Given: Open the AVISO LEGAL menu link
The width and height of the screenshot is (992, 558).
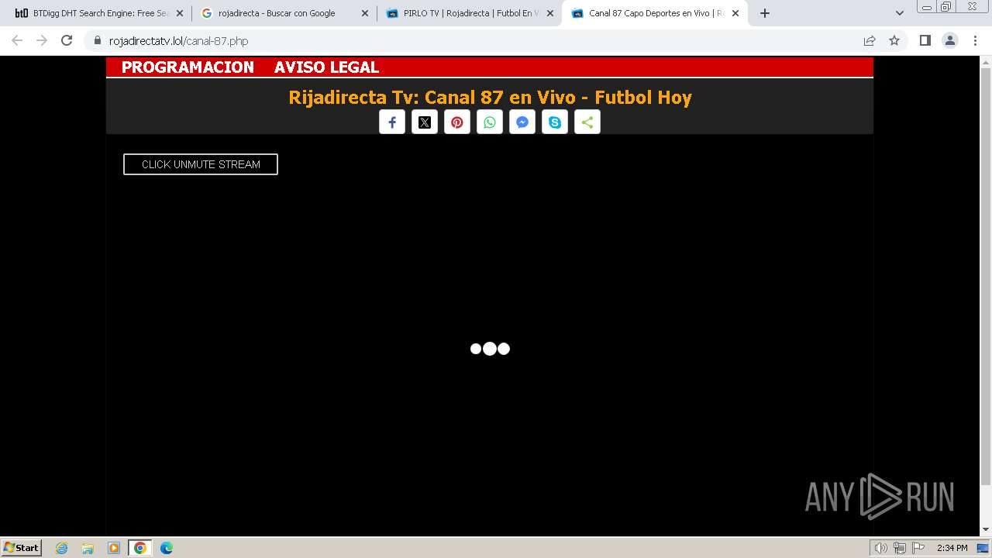Looking at the screenshot, I should [326, 67].
